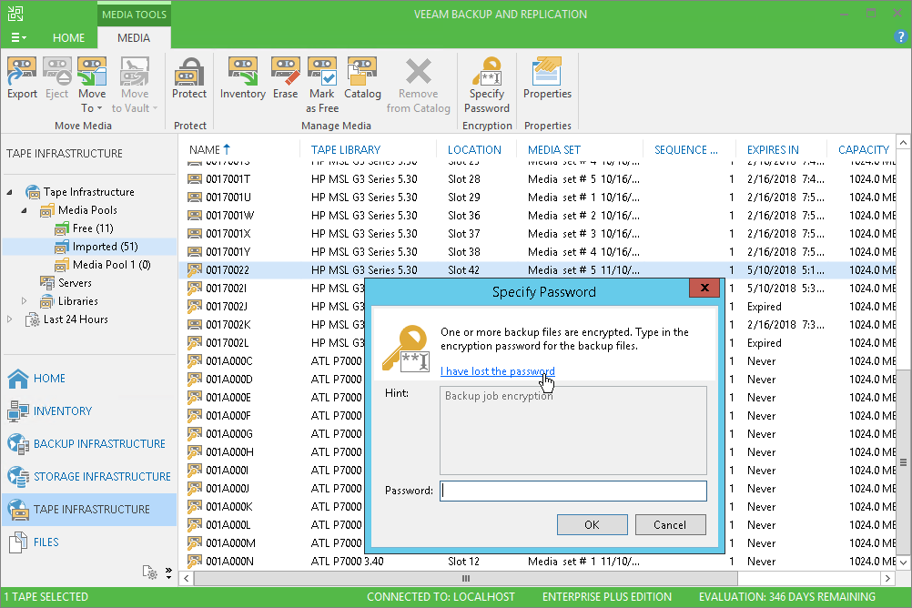Open TAPE INFRASTRUCTURE view

tap(89, 509)
